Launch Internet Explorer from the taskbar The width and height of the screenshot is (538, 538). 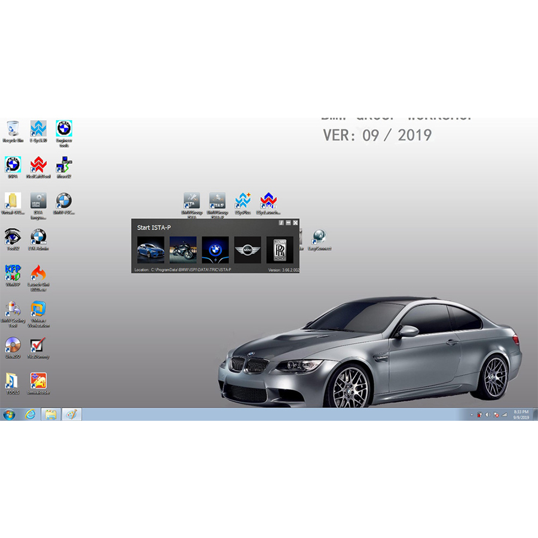pyautogui.click(x=30, y=414)
